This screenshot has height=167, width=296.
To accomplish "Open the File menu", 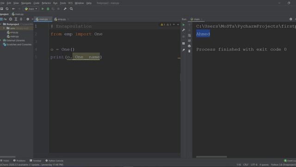I will 2,3.
